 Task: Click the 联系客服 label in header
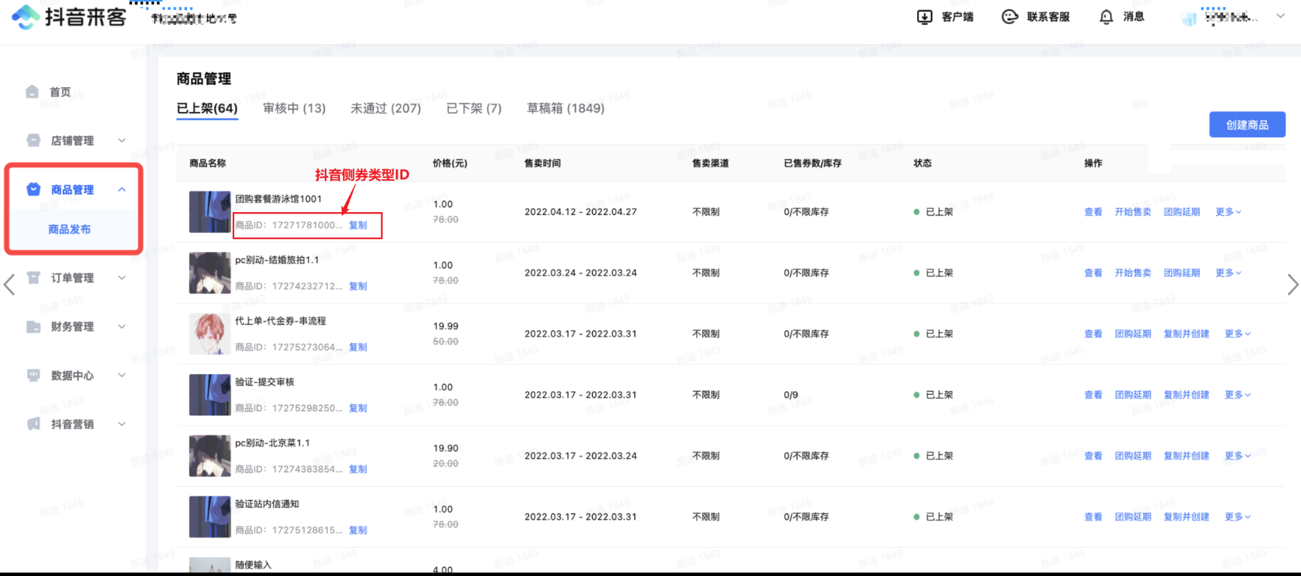point(1048,17)
